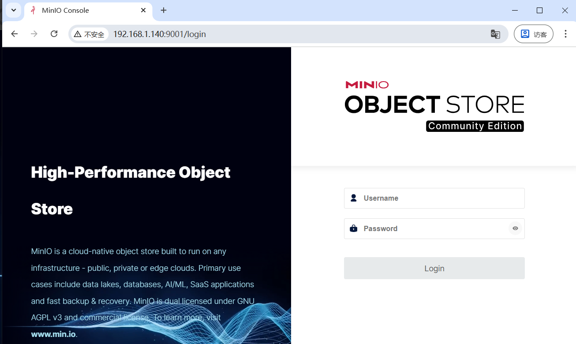Close the browser window
This screenshot has width=576, height=344.
pyautogui.click(x=565, y=10)
